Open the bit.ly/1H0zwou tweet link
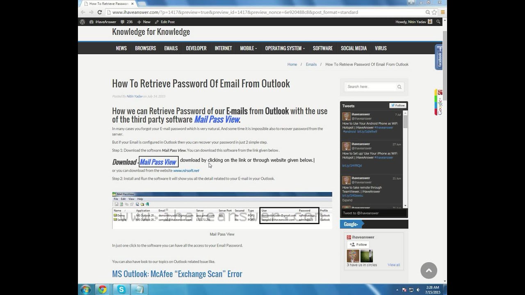525x295 pixels. coord(353,196)
